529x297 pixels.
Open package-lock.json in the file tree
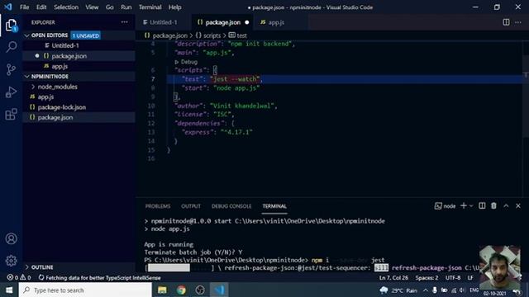pos(62,107)
